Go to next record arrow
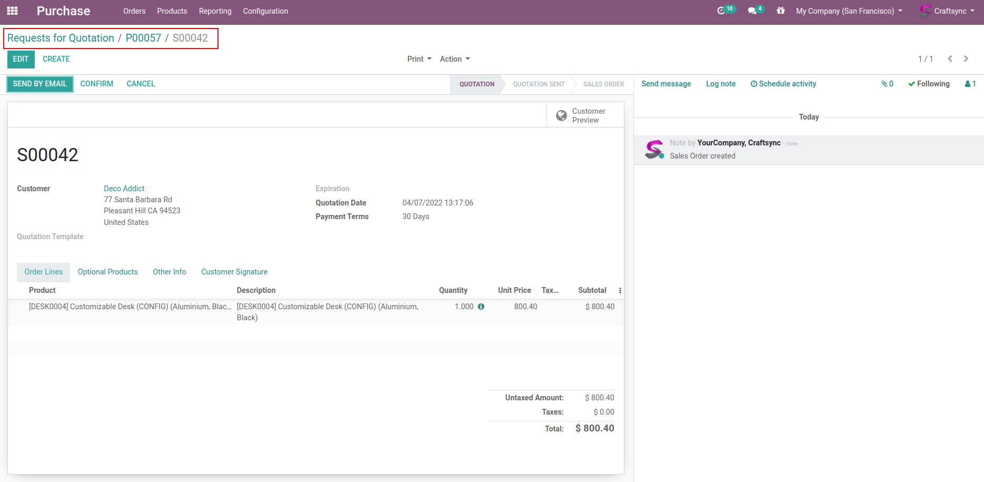 click(966, 59)
